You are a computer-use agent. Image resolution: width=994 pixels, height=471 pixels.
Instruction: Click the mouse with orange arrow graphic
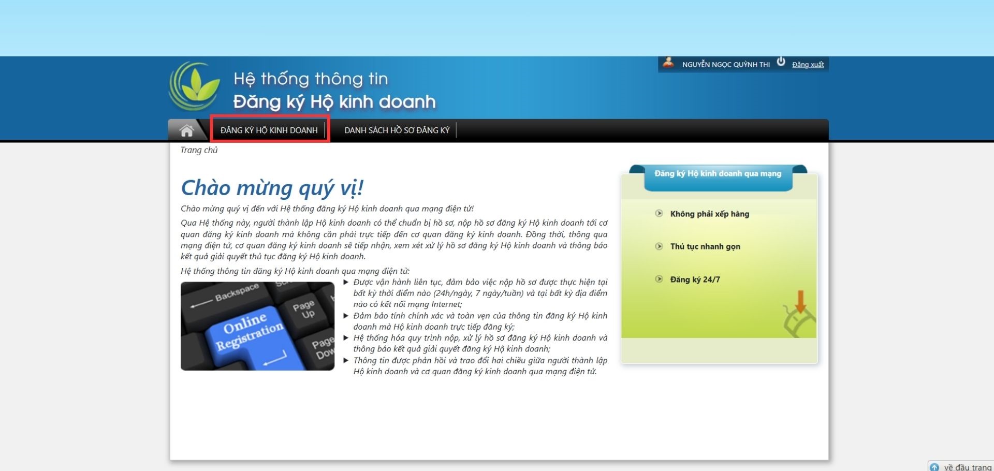pyautogui.click(x=799, y=315)
